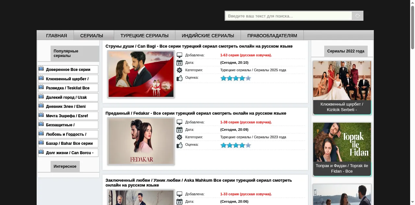Click TV icon beside Доверенное Все серии
The image size is (415, 205).
point(41,68)
